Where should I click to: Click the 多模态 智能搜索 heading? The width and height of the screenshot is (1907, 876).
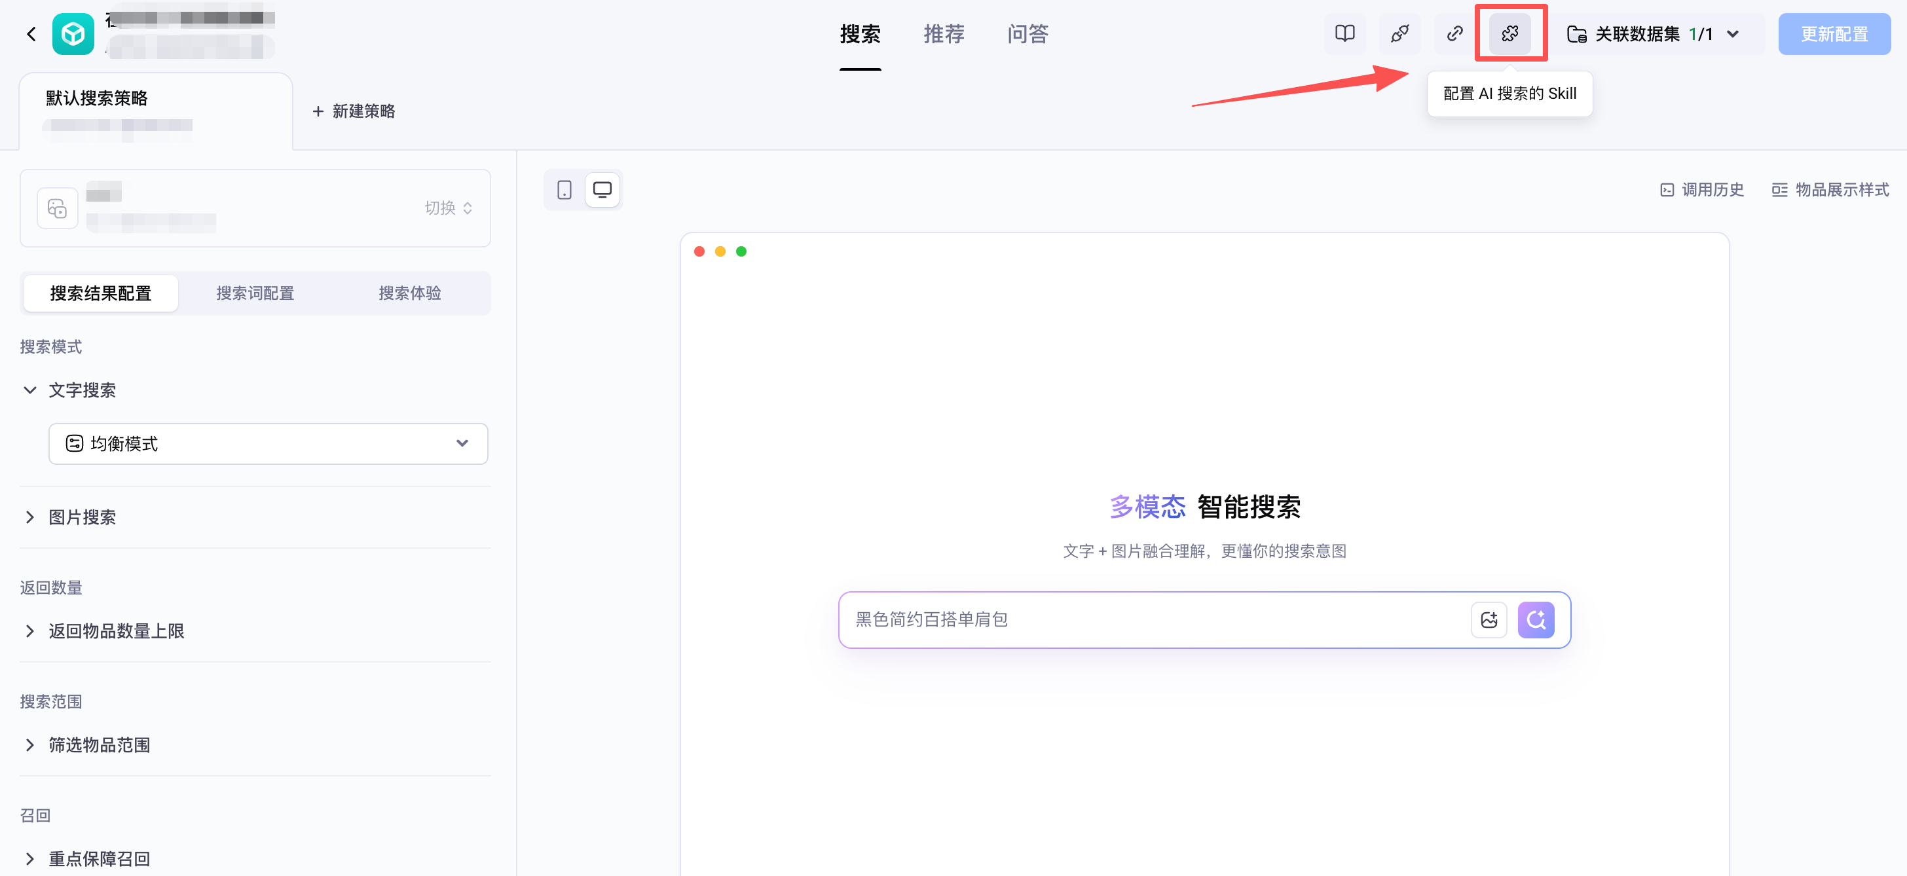pyautogui.click(x=1204, y=507)
